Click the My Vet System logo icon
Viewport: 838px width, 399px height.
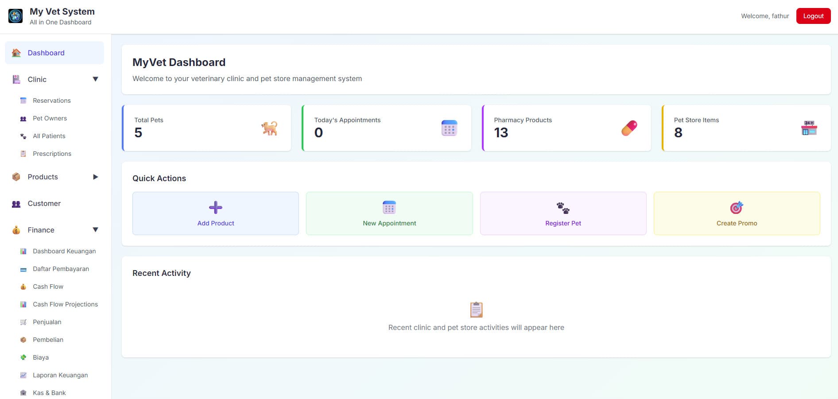point(16,16)
